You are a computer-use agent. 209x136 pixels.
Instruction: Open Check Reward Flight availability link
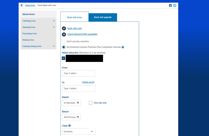pyautogui.click(x=83, y=34)
